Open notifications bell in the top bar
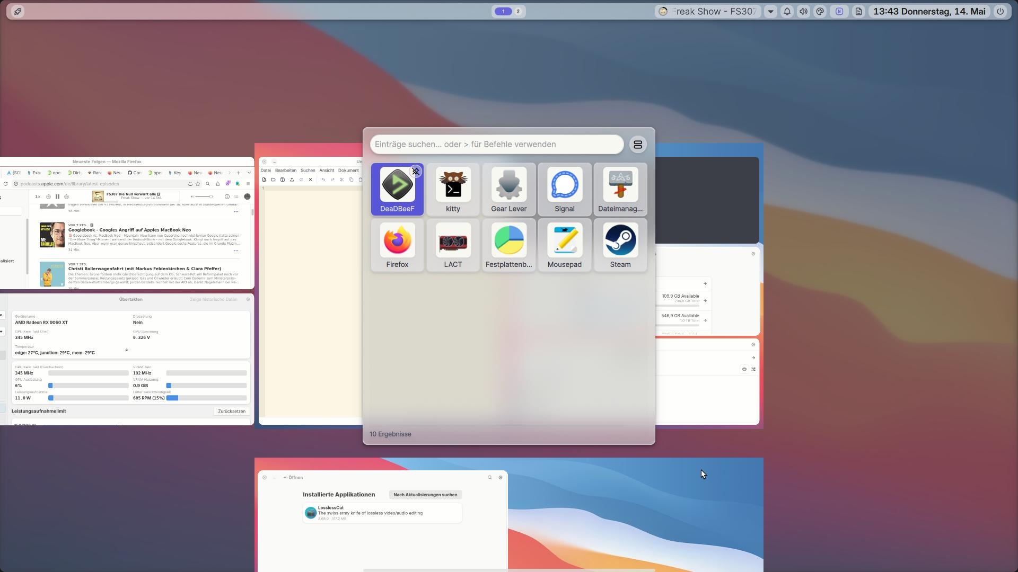 click(787, 11)
